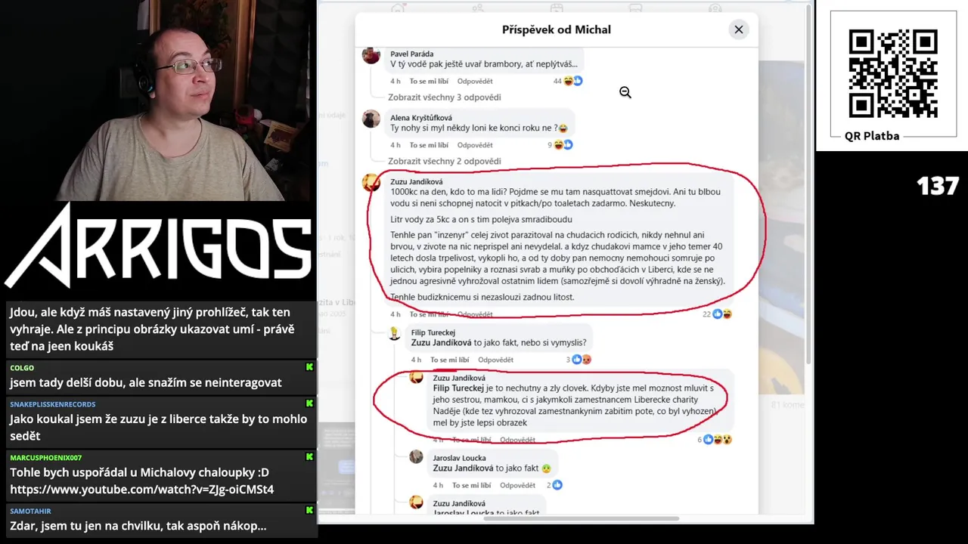This screenshot has width=968, height=544.
Task: Like Pavel Paráda's comment via To se mi líbí
Action: 429,81
